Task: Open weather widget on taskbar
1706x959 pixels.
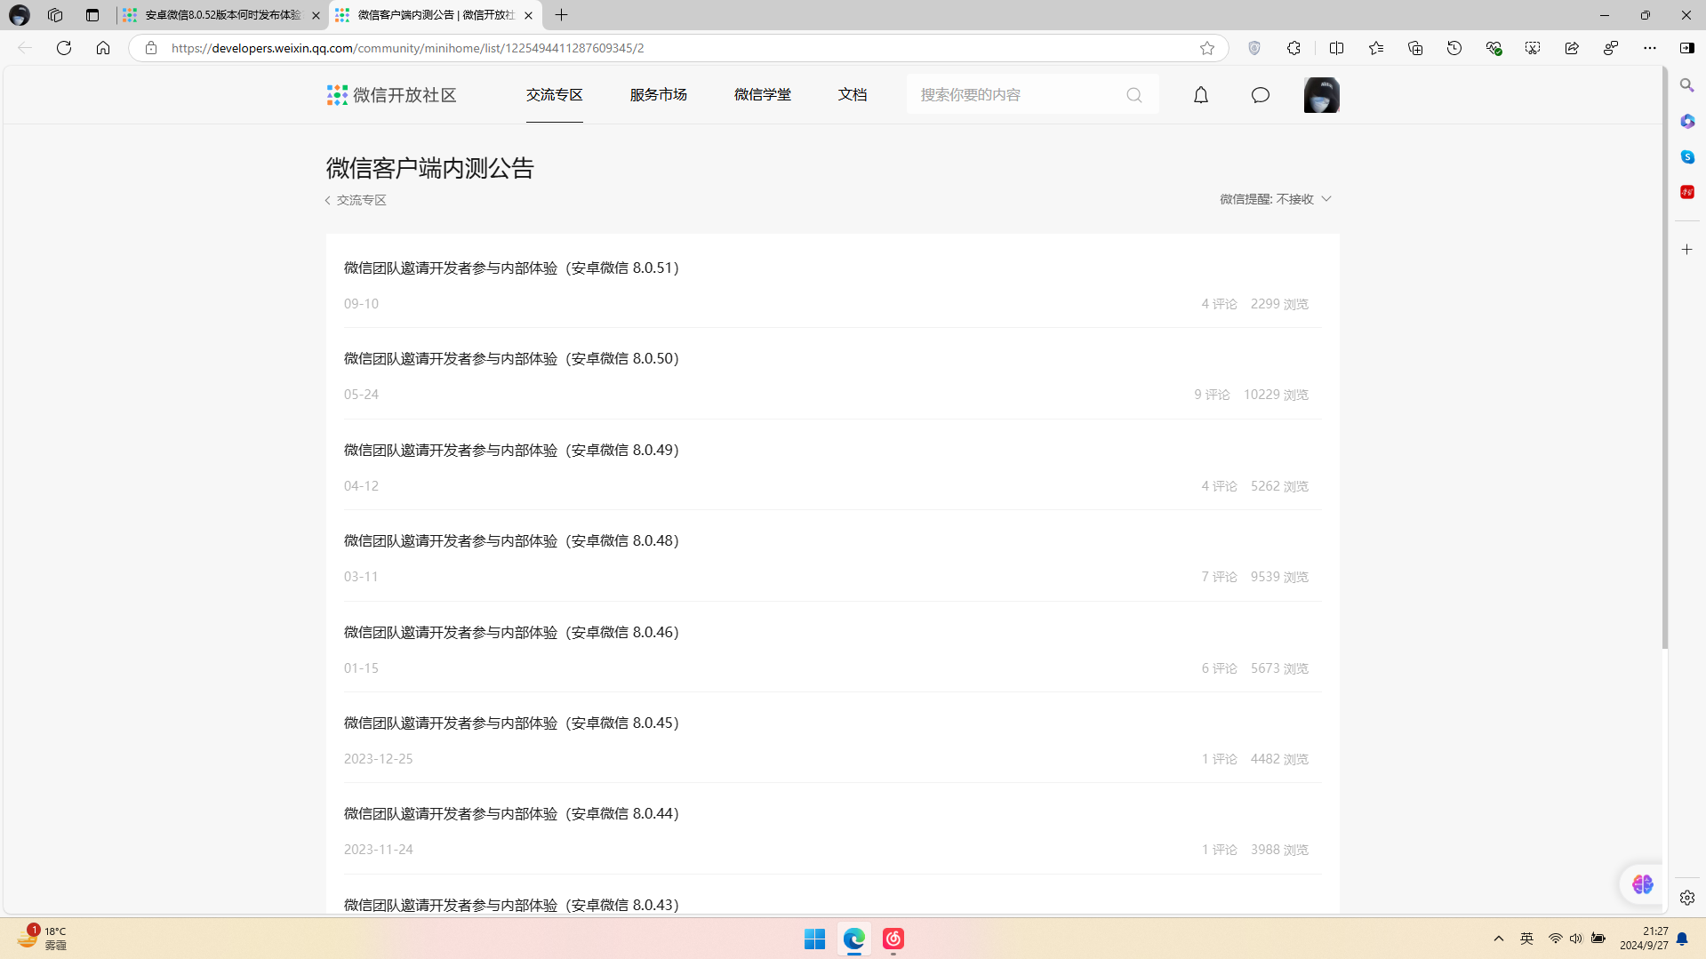Action: tap(42, 938)
